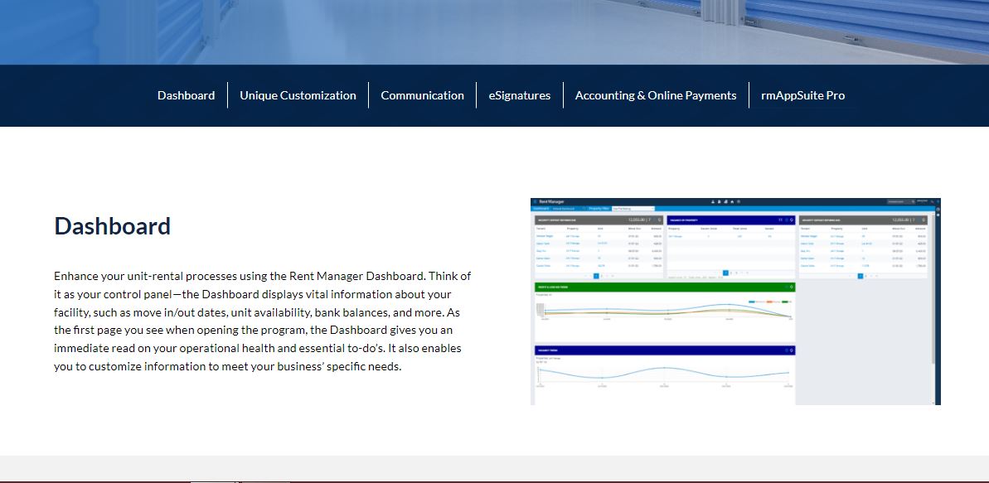The width and height of the screenshot is (989, 483).
Task: Jump to the eSignatures section
Action: tap(519, 95)
